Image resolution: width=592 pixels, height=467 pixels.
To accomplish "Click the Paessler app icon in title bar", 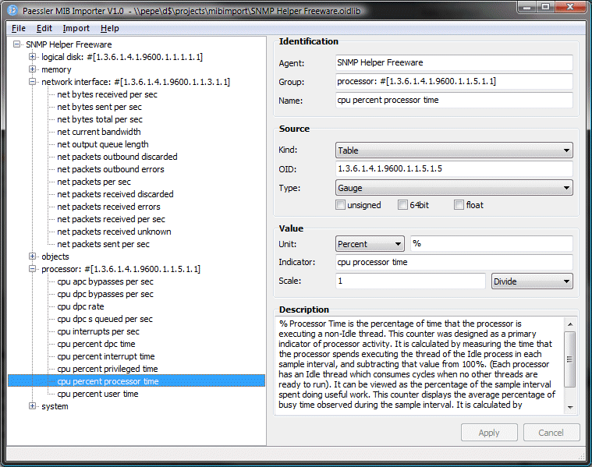I will (12, 10).
